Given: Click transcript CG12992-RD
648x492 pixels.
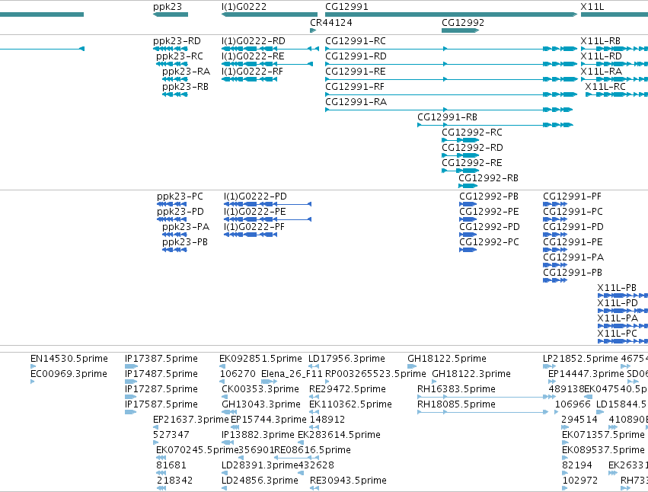Looking at the screenshot, I should [x=472, y=148].
